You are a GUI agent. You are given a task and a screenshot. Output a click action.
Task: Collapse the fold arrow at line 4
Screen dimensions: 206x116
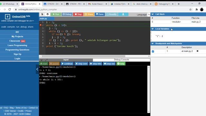44,31
